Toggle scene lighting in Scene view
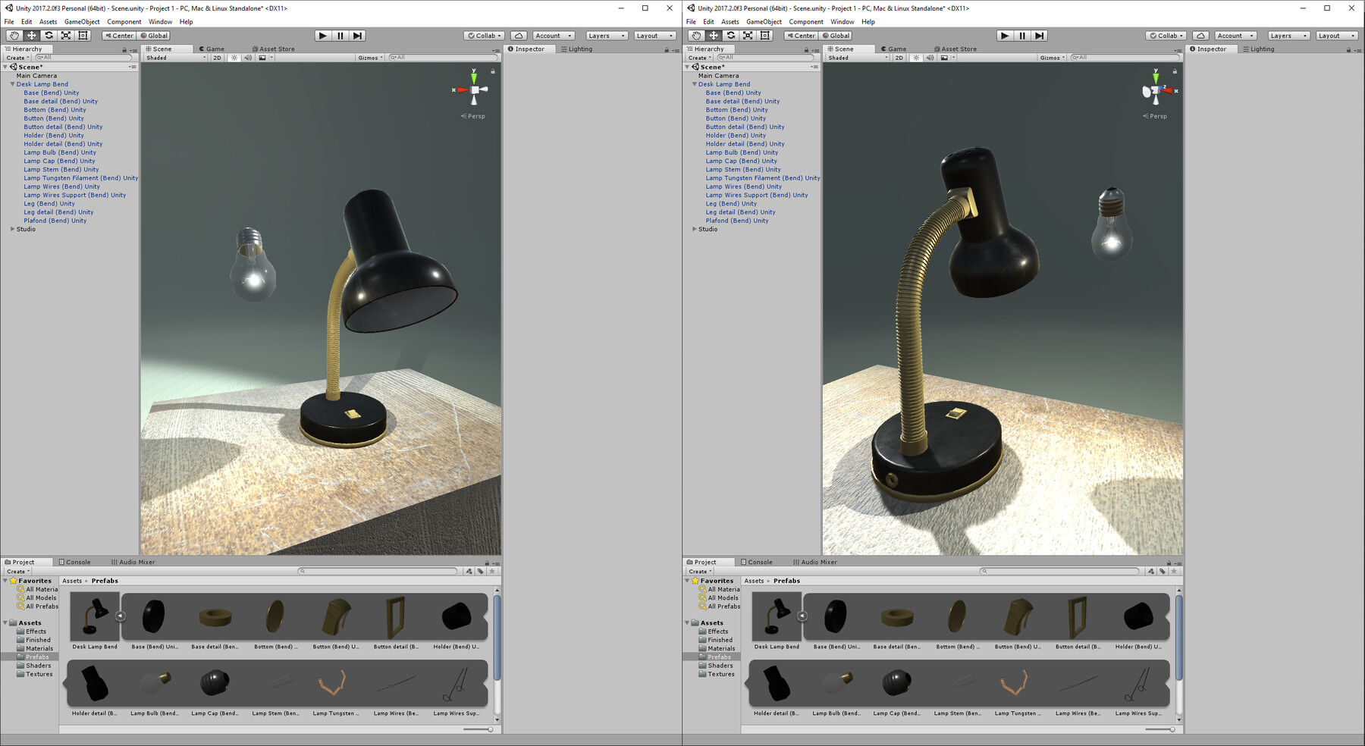Image resolution: width=1365 pixels, height=746 pixels. (x=233, y=57)
